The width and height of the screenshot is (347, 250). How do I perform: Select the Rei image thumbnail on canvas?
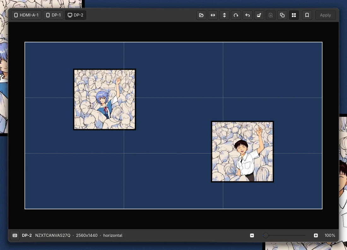point(104,99)
